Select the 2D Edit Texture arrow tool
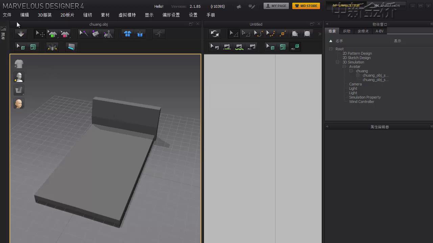This screenshot has height=243, width=433. [x=270, y=47]
